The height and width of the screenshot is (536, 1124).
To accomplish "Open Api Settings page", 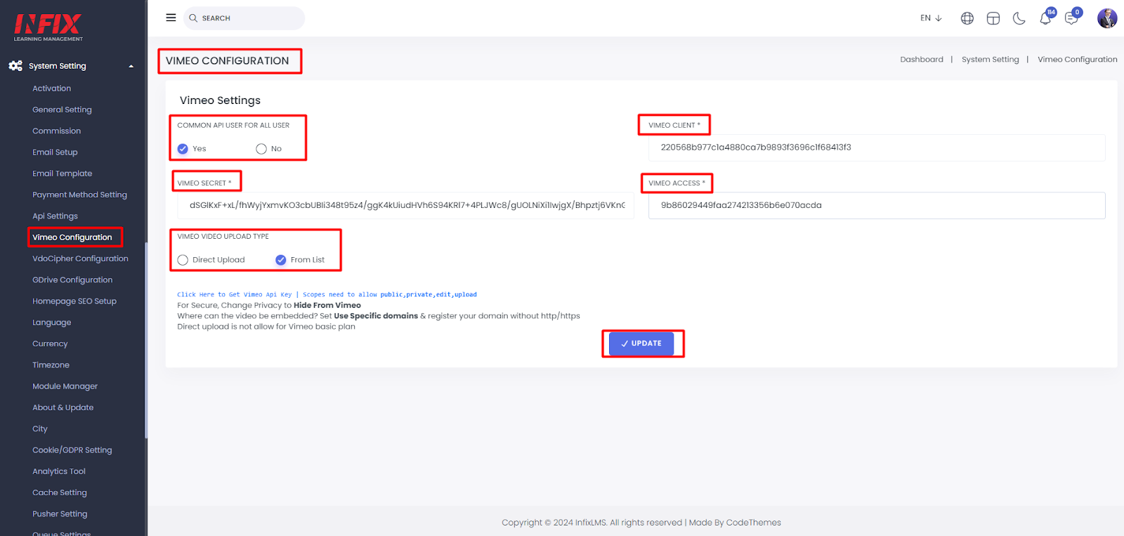I will pyautogui.click(x=55, y=216).
